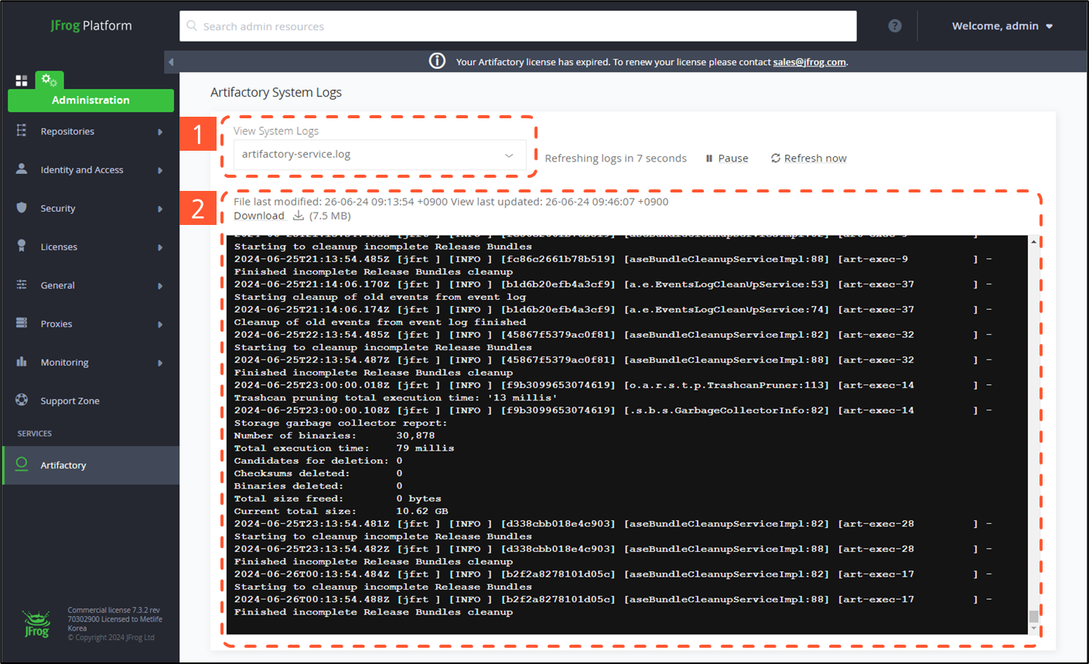Select the Administration gears tab icon
Viewport: 1089px width, 664px height.
pos(49,80)
